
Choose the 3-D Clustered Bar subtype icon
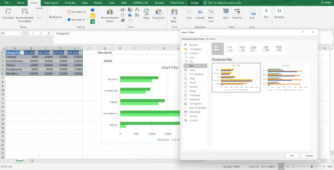pyautogui.click(x=255, y=49)
